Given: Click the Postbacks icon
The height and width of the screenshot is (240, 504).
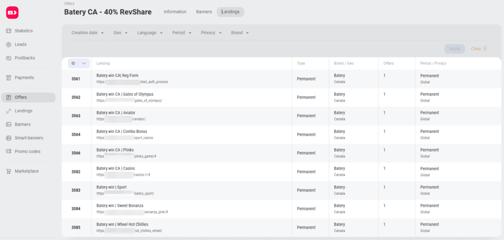Looking at the screenshot, I should pyautogui.click(x=9, y=58).
